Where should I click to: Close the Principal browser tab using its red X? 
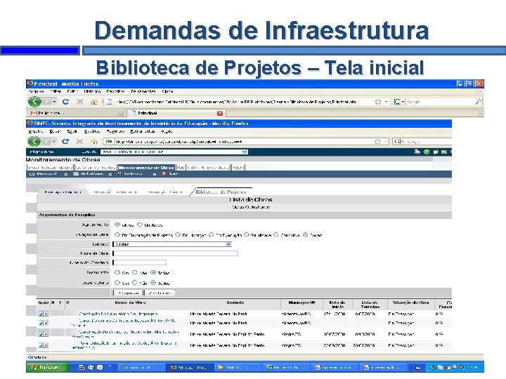220,113
